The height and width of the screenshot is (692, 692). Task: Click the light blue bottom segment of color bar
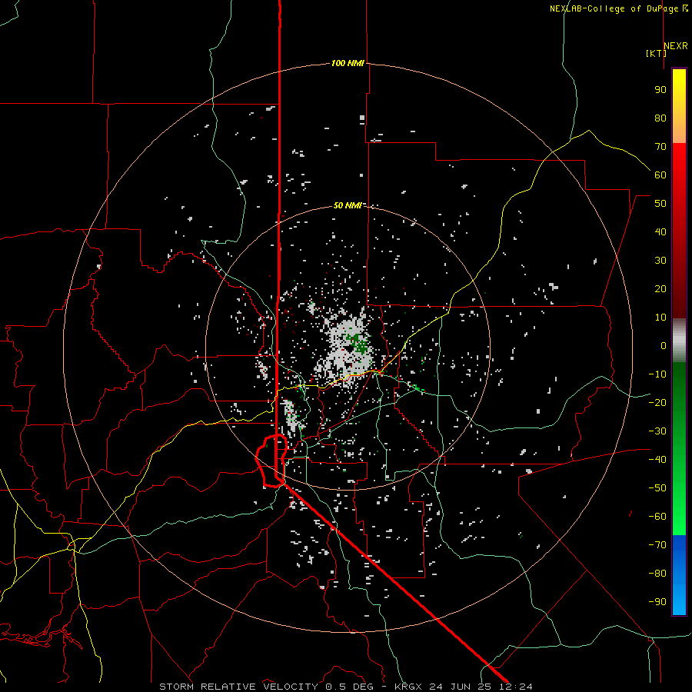[679, 598]
